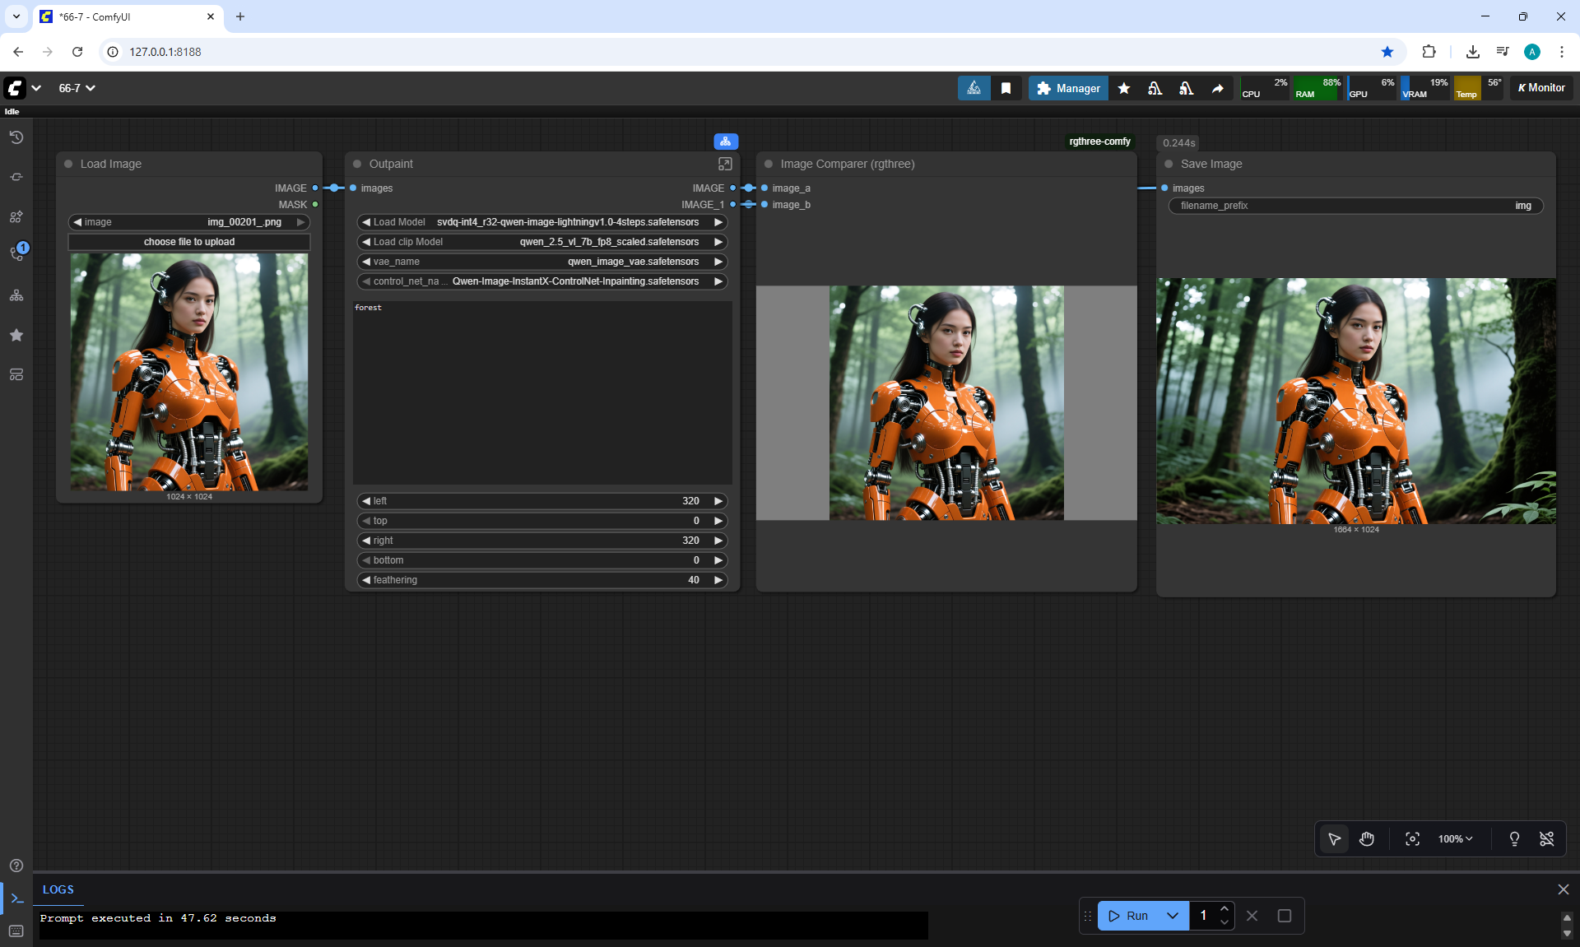The height and width of the screenshot is (947, 1580).
Task: Click the fit view icon
Action: [x=1412, y=839]
